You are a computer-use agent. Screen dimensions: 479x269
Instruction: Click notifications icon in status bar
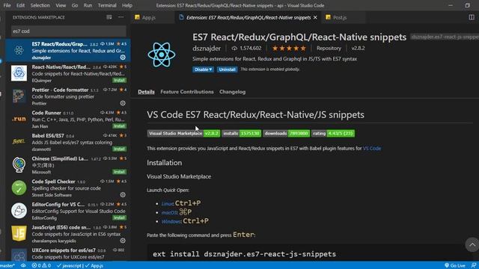(x=474, y=266)
